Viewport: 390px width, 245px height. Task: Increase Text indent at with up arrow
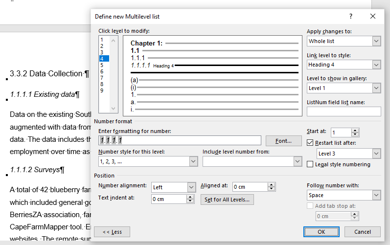pos(190,197)
